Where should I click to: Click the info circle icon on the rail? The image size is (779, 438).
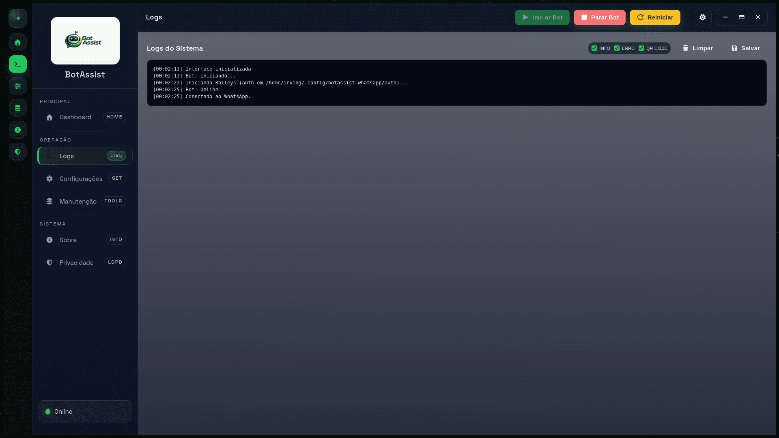pyautogui.click(x=17, y=130)
